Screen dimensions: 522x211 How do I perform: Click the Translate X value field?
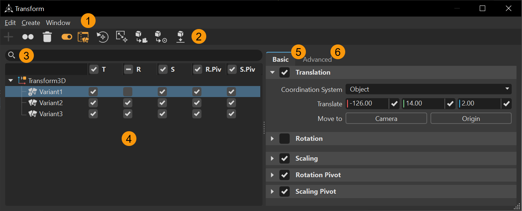(368, 104)
